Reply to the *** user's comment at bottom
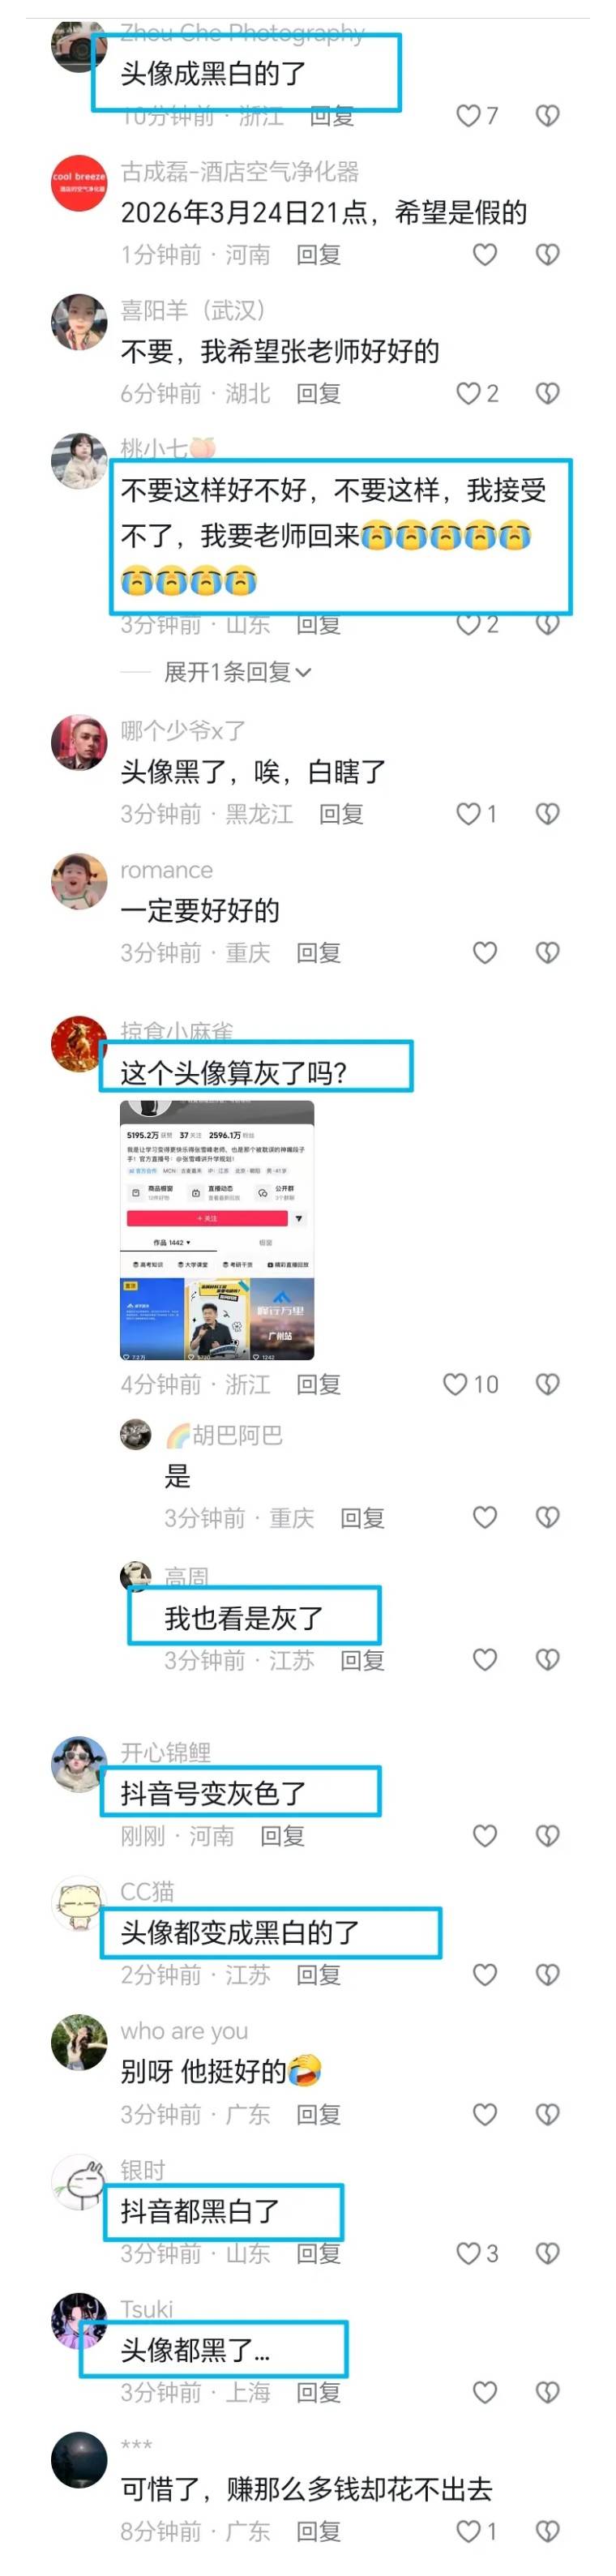This screenshot has height=2576, width=616. click(319, 2531)
